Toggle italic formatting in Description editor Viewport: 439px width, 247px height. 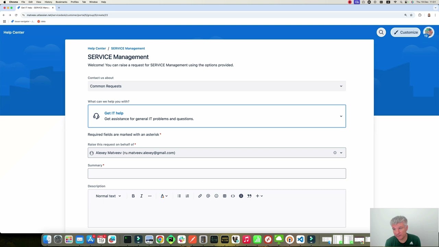(141, 196)
